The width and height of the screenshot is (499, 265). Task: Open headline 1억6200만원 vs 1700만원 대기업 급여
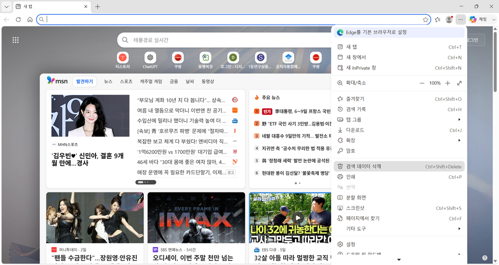point(182,152)
